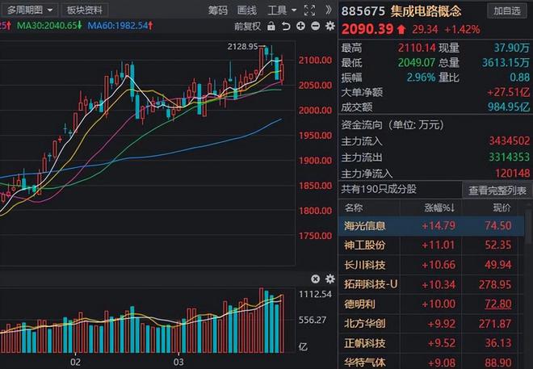Click the 885675 index code
The width and height of the screenshot is (533, 369).
click(x=363, y=11)
